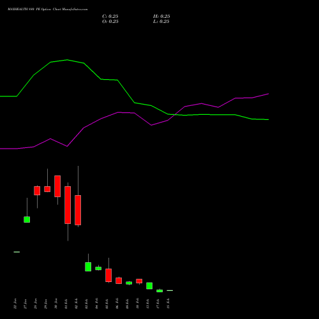319x319 pixels.
Task: Click the green indicator line at its peak
Action: 67,60
